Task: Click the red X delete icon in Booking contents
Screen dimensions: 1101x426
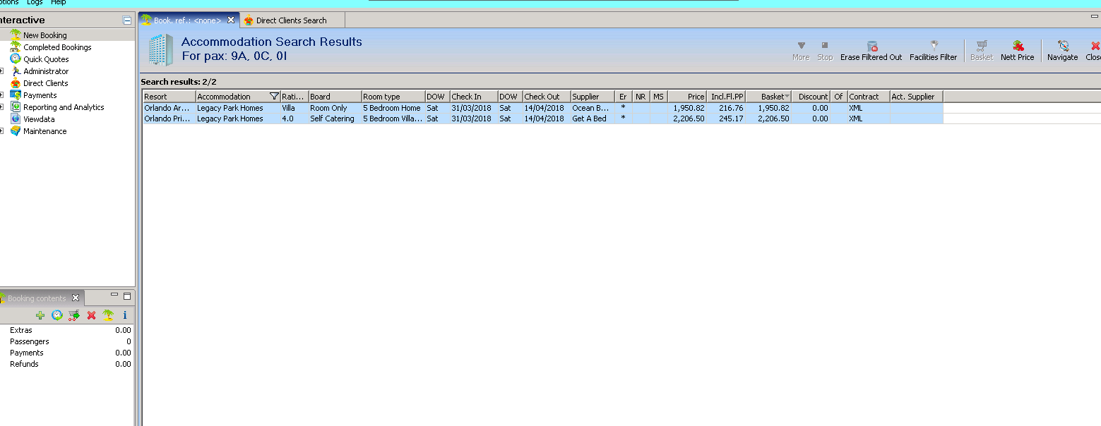Action: (x=91, y=315)
